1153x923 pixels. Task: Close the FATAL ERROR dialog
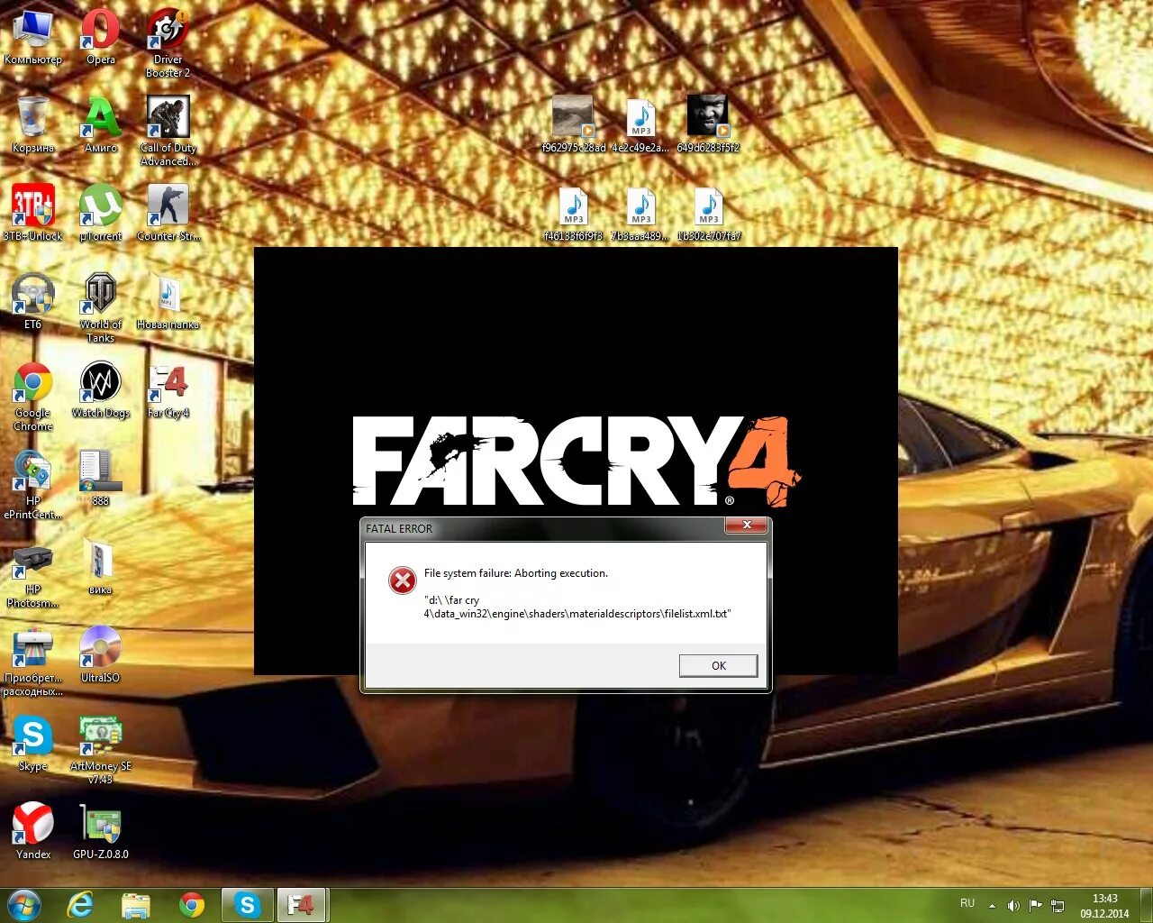pyautogui.click(x=747, y=525)
